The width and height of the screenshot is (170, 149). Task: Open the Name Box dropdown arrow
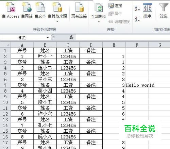pyautogui.click(x=48, y=37)
